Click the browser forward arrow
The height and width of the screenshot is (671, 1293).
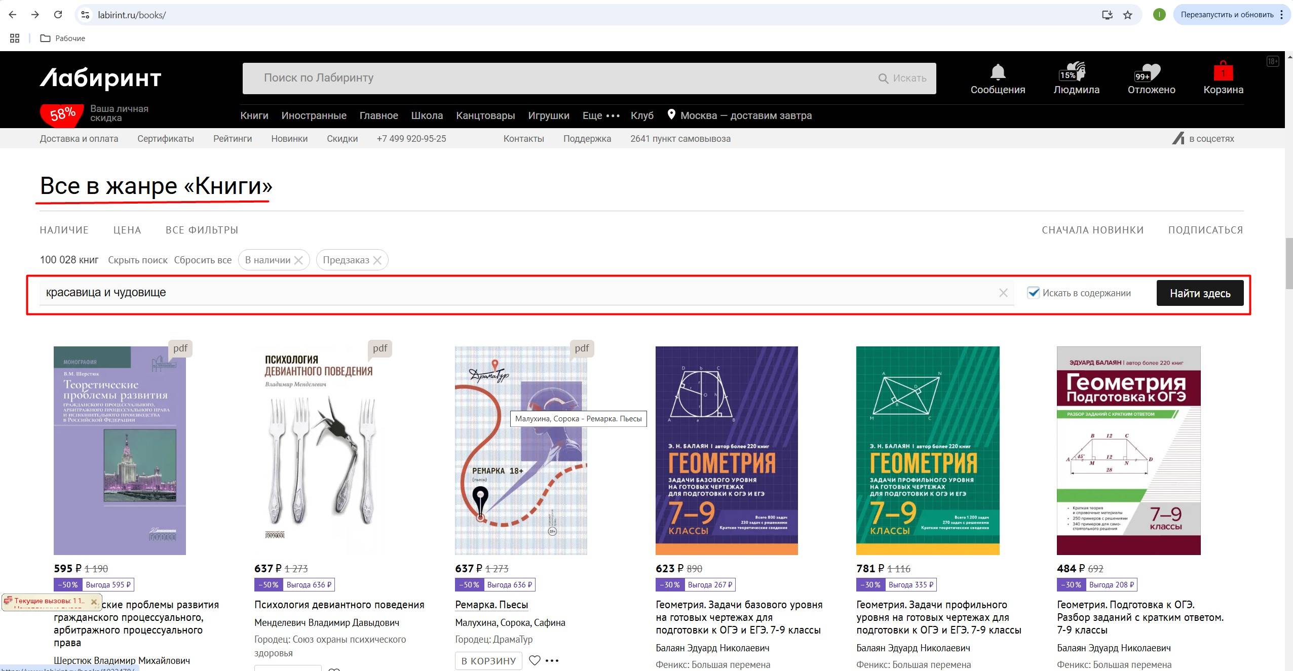[x=35, y=15]
